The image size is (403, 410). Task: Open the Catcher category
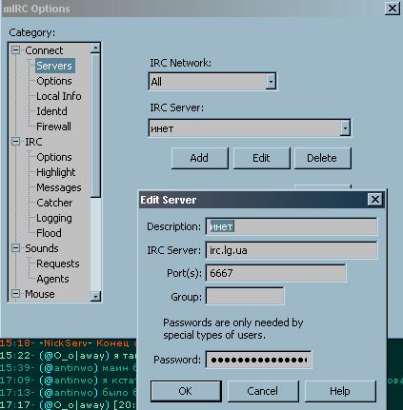tap(54, 203)
